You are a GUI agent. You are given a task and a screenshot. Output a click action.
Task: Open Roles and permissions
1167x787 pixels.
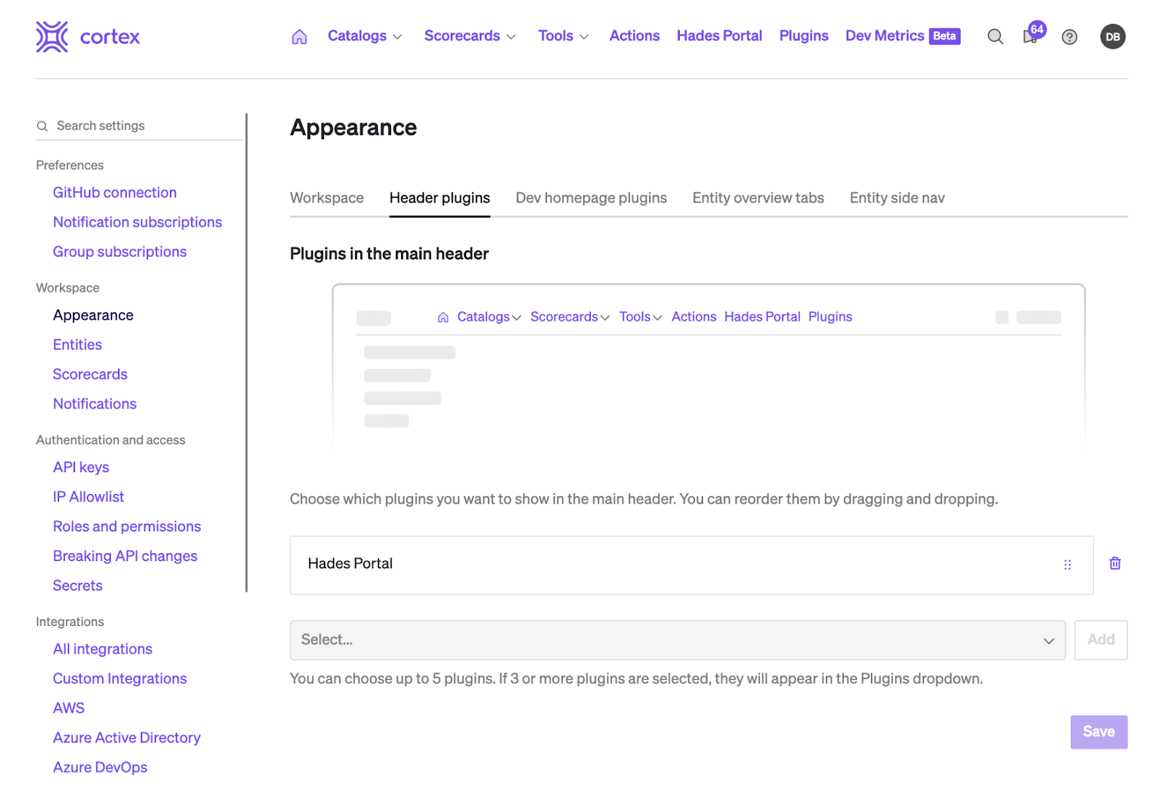(x=127, y=526)
